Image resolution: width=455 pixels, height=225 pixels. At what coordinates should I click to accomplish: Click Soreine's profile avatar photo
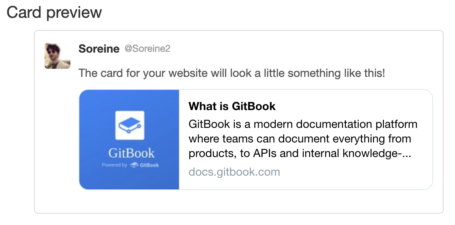coord(57,56)
